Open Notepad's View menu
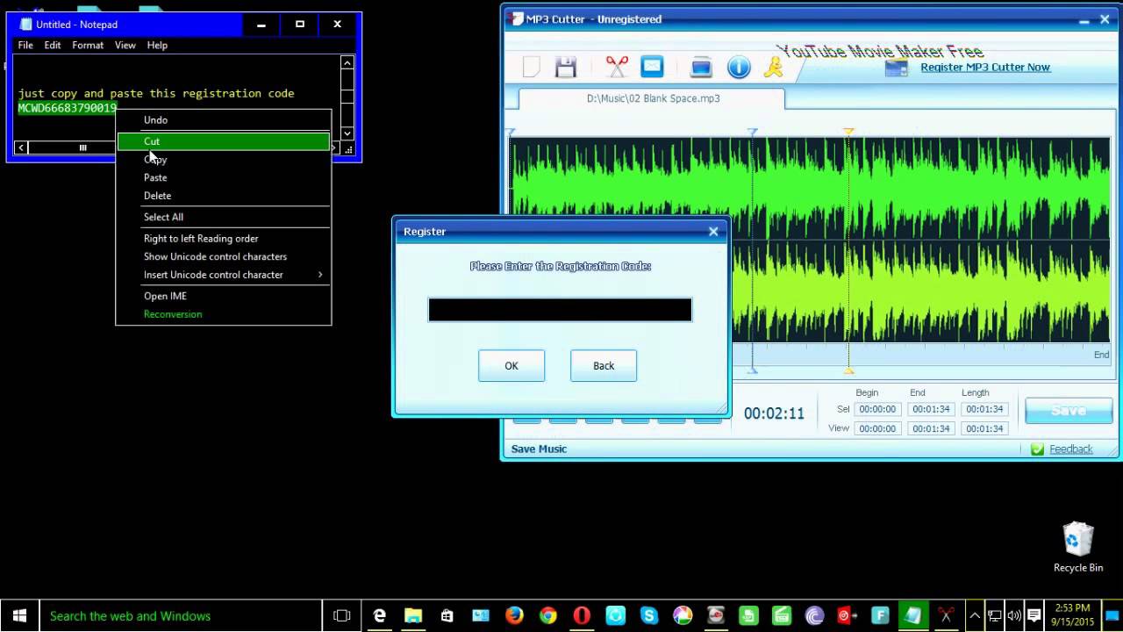Screen dimensions: 1123x632 pyautogui.click(x=125, y=45)
